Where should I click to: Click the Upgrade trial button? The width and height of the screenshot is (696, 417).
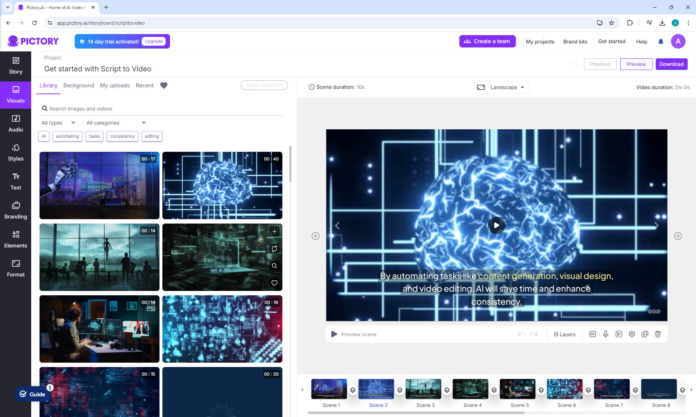(153, 41)
